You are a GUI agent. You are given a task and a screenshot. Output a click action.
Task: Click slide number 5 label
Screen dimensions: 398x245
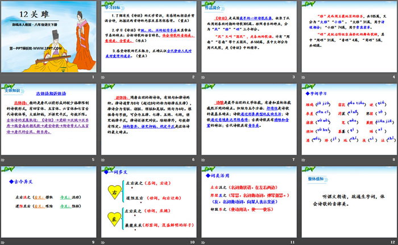(x=93, y=159)
